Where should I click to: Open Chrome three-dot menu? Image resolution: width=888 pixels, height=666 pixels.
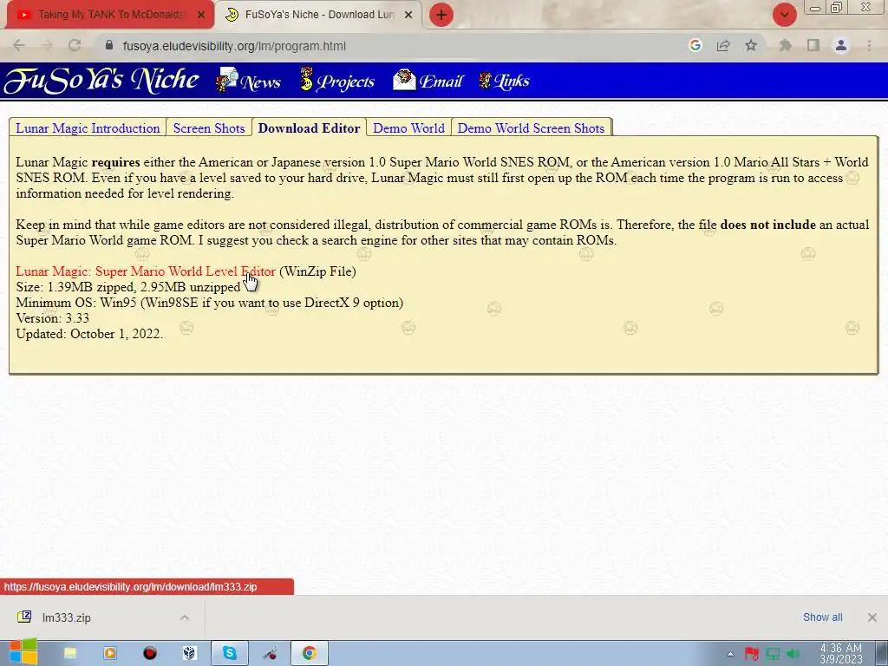tap(869, 46)
